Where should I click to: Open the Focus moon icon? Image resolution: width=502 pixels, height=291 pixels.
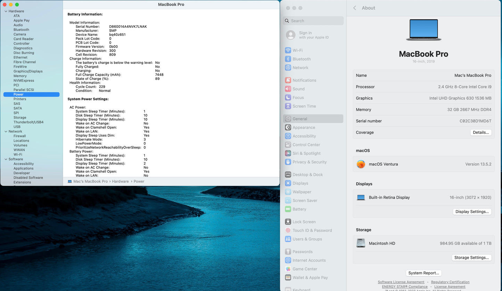point(288,97)
